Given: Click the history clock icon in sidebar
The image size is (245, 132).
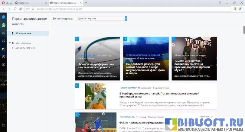Looking at the screenshot, I should 3,57.
